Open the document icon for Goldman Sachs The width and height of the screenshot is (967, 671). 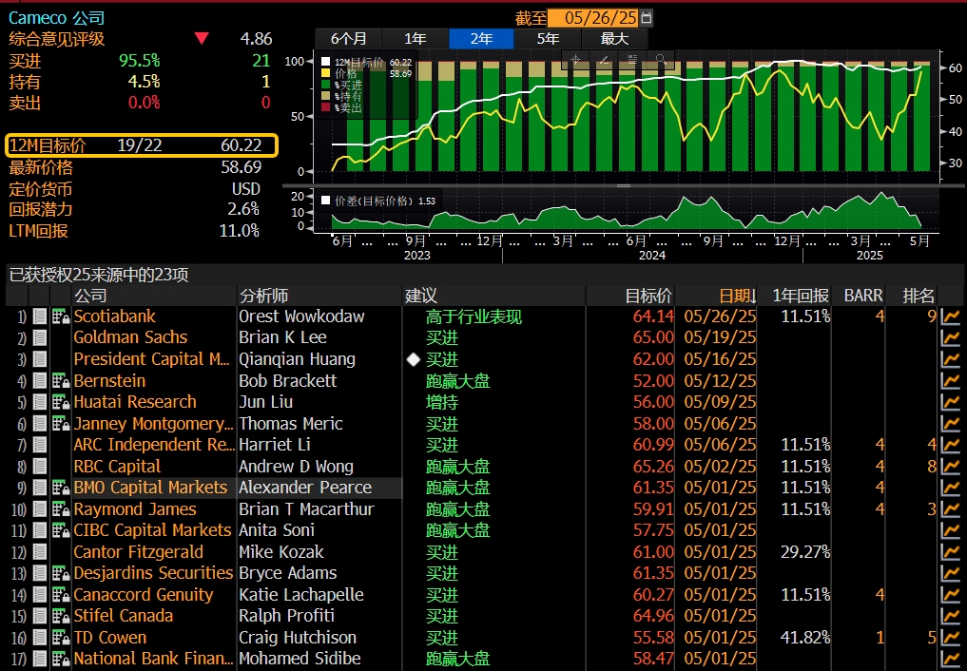coord(40,337)
